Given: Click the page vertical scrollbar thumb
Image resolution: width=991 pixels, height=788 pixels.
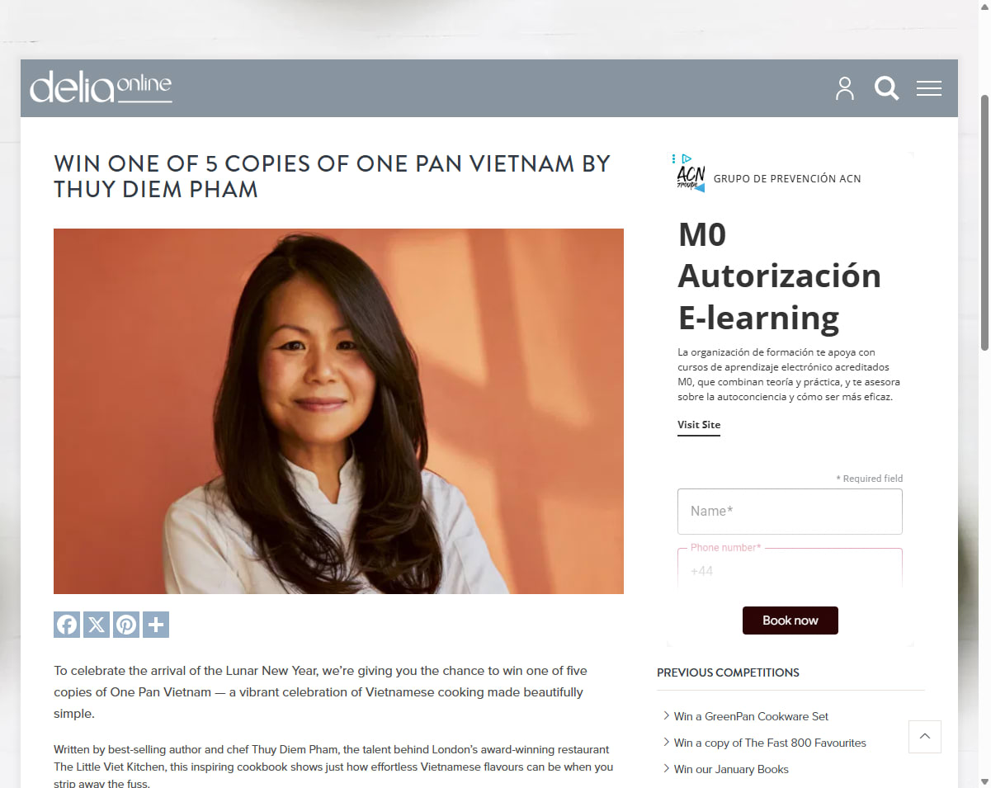Looking at the screenshot, I should point(984,223).
